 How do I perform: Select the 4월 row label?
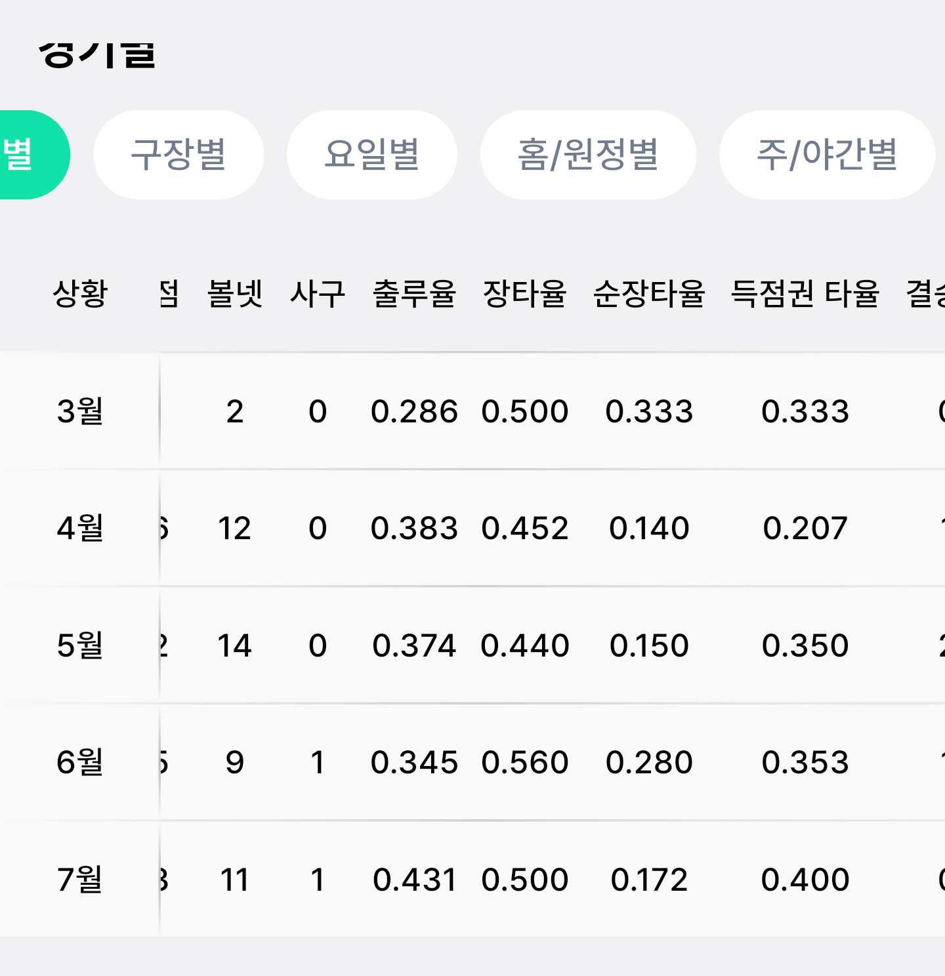(80, 528)
